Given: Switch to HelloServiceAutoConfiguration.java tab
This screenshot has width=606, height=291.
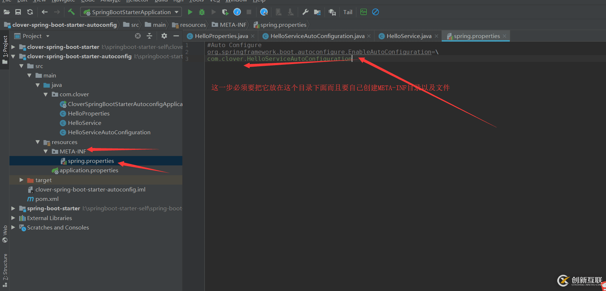Looking at the screenshot, I should coord(317,36).
